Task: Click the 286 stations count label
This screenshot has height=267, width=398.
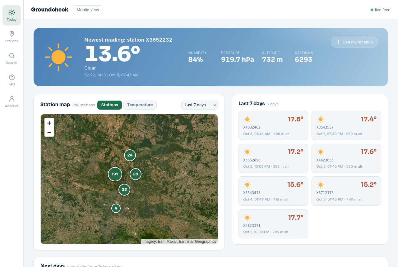Action: click(84, 105)
